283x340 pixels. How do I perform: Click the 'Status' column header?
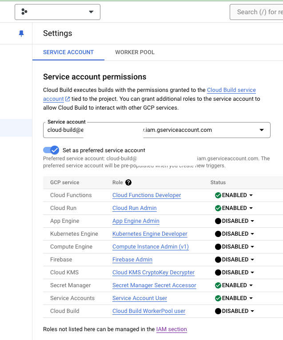pyautogui.click(x=218, y=182)
